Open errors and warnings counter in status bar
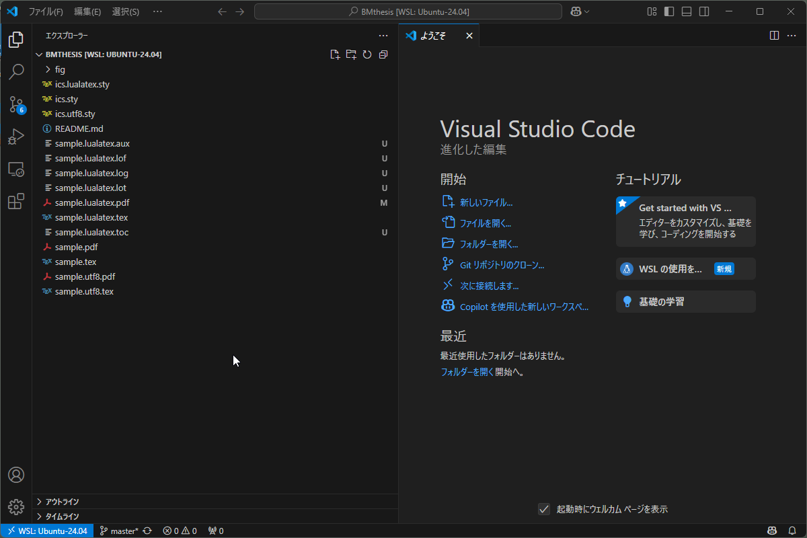The height and width of the screenshot is (538, 807). pyautogui.click(x=180, y=531)
